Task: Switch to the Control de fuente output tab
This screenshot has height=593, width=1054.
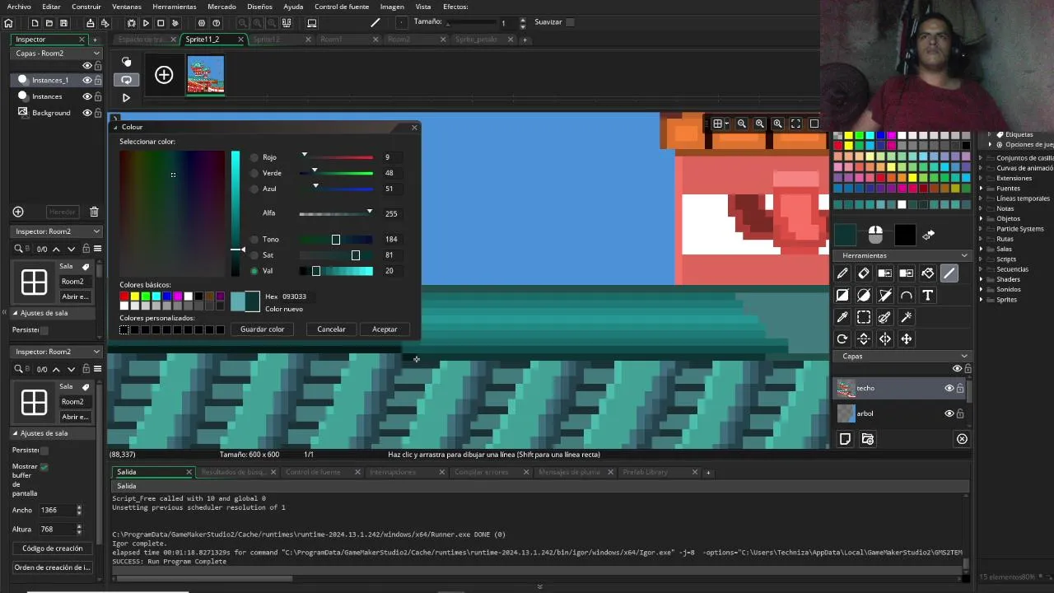Action: click(313, 472)
